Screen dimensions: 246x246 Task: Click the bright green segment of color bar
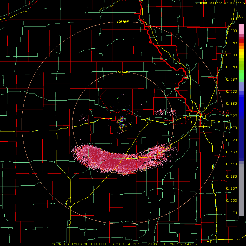(241, 75)
